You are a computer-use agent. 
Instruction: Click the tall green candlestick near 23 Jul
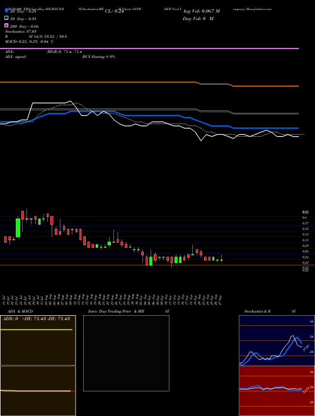[18, 228]
